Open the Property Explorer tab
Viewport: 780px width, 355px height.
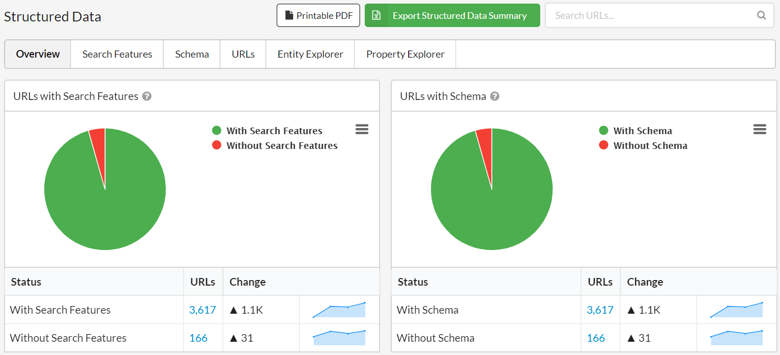(x=405, y=54)
